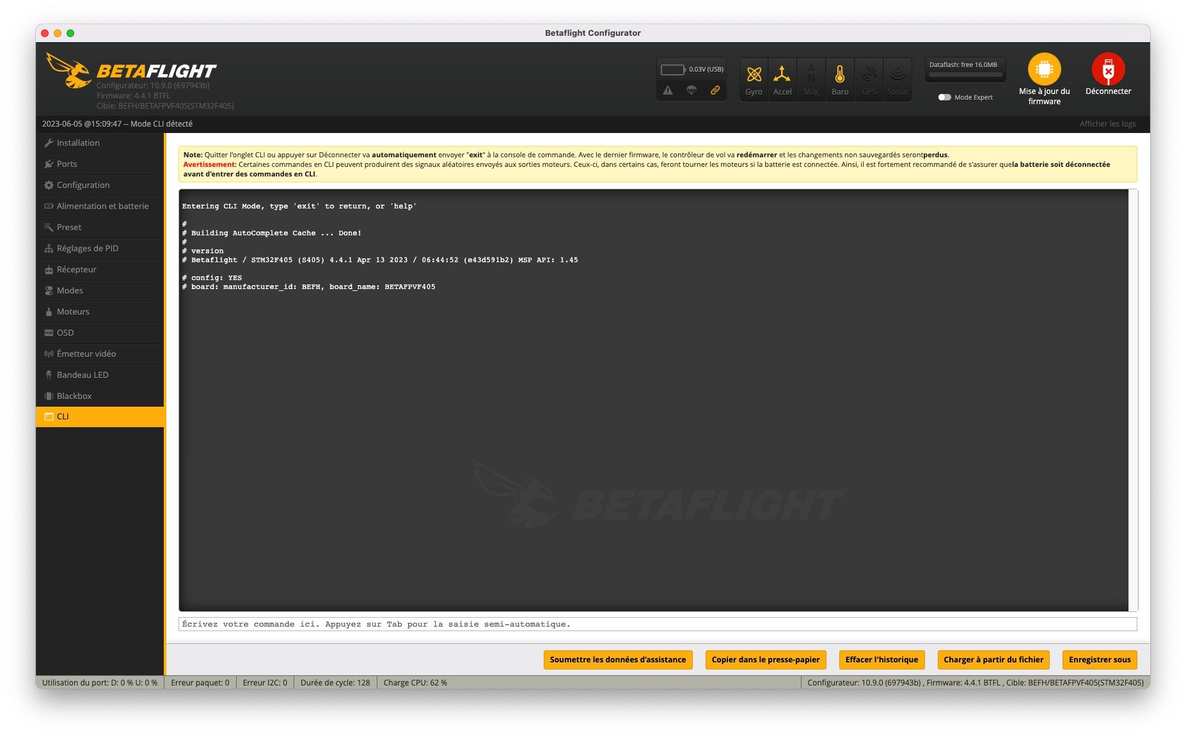Open the Moteurs tab
Image resolution: width=1186 pixels, height=736 pixels.
point(100,312)
